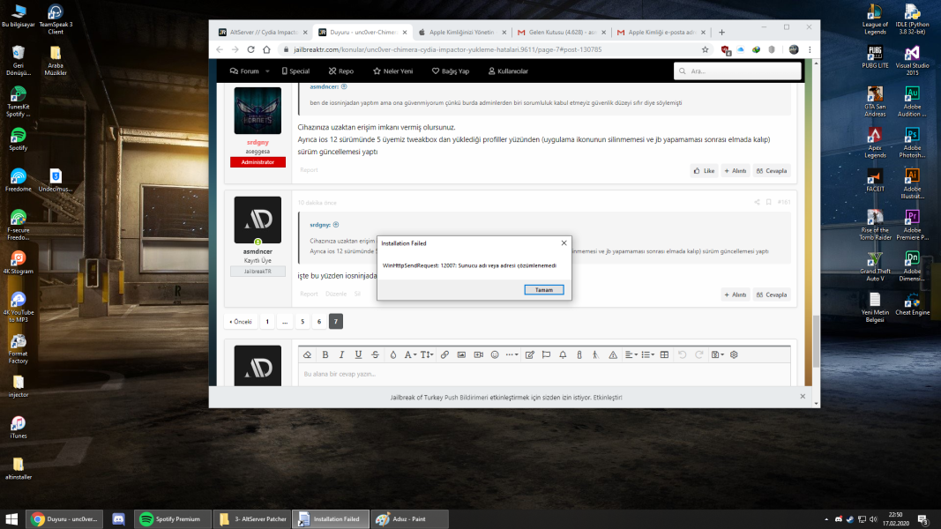Click the insert table icon in editor

point(664,354)
